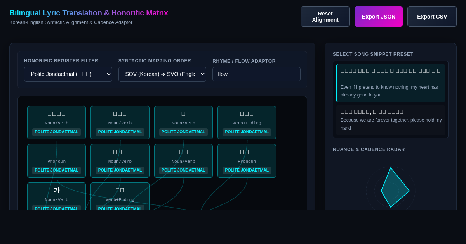This screenshot has height=244, width=466.
Task: Open the Syntactic Mapping Order dropdown
Action: tap(162, 74)
